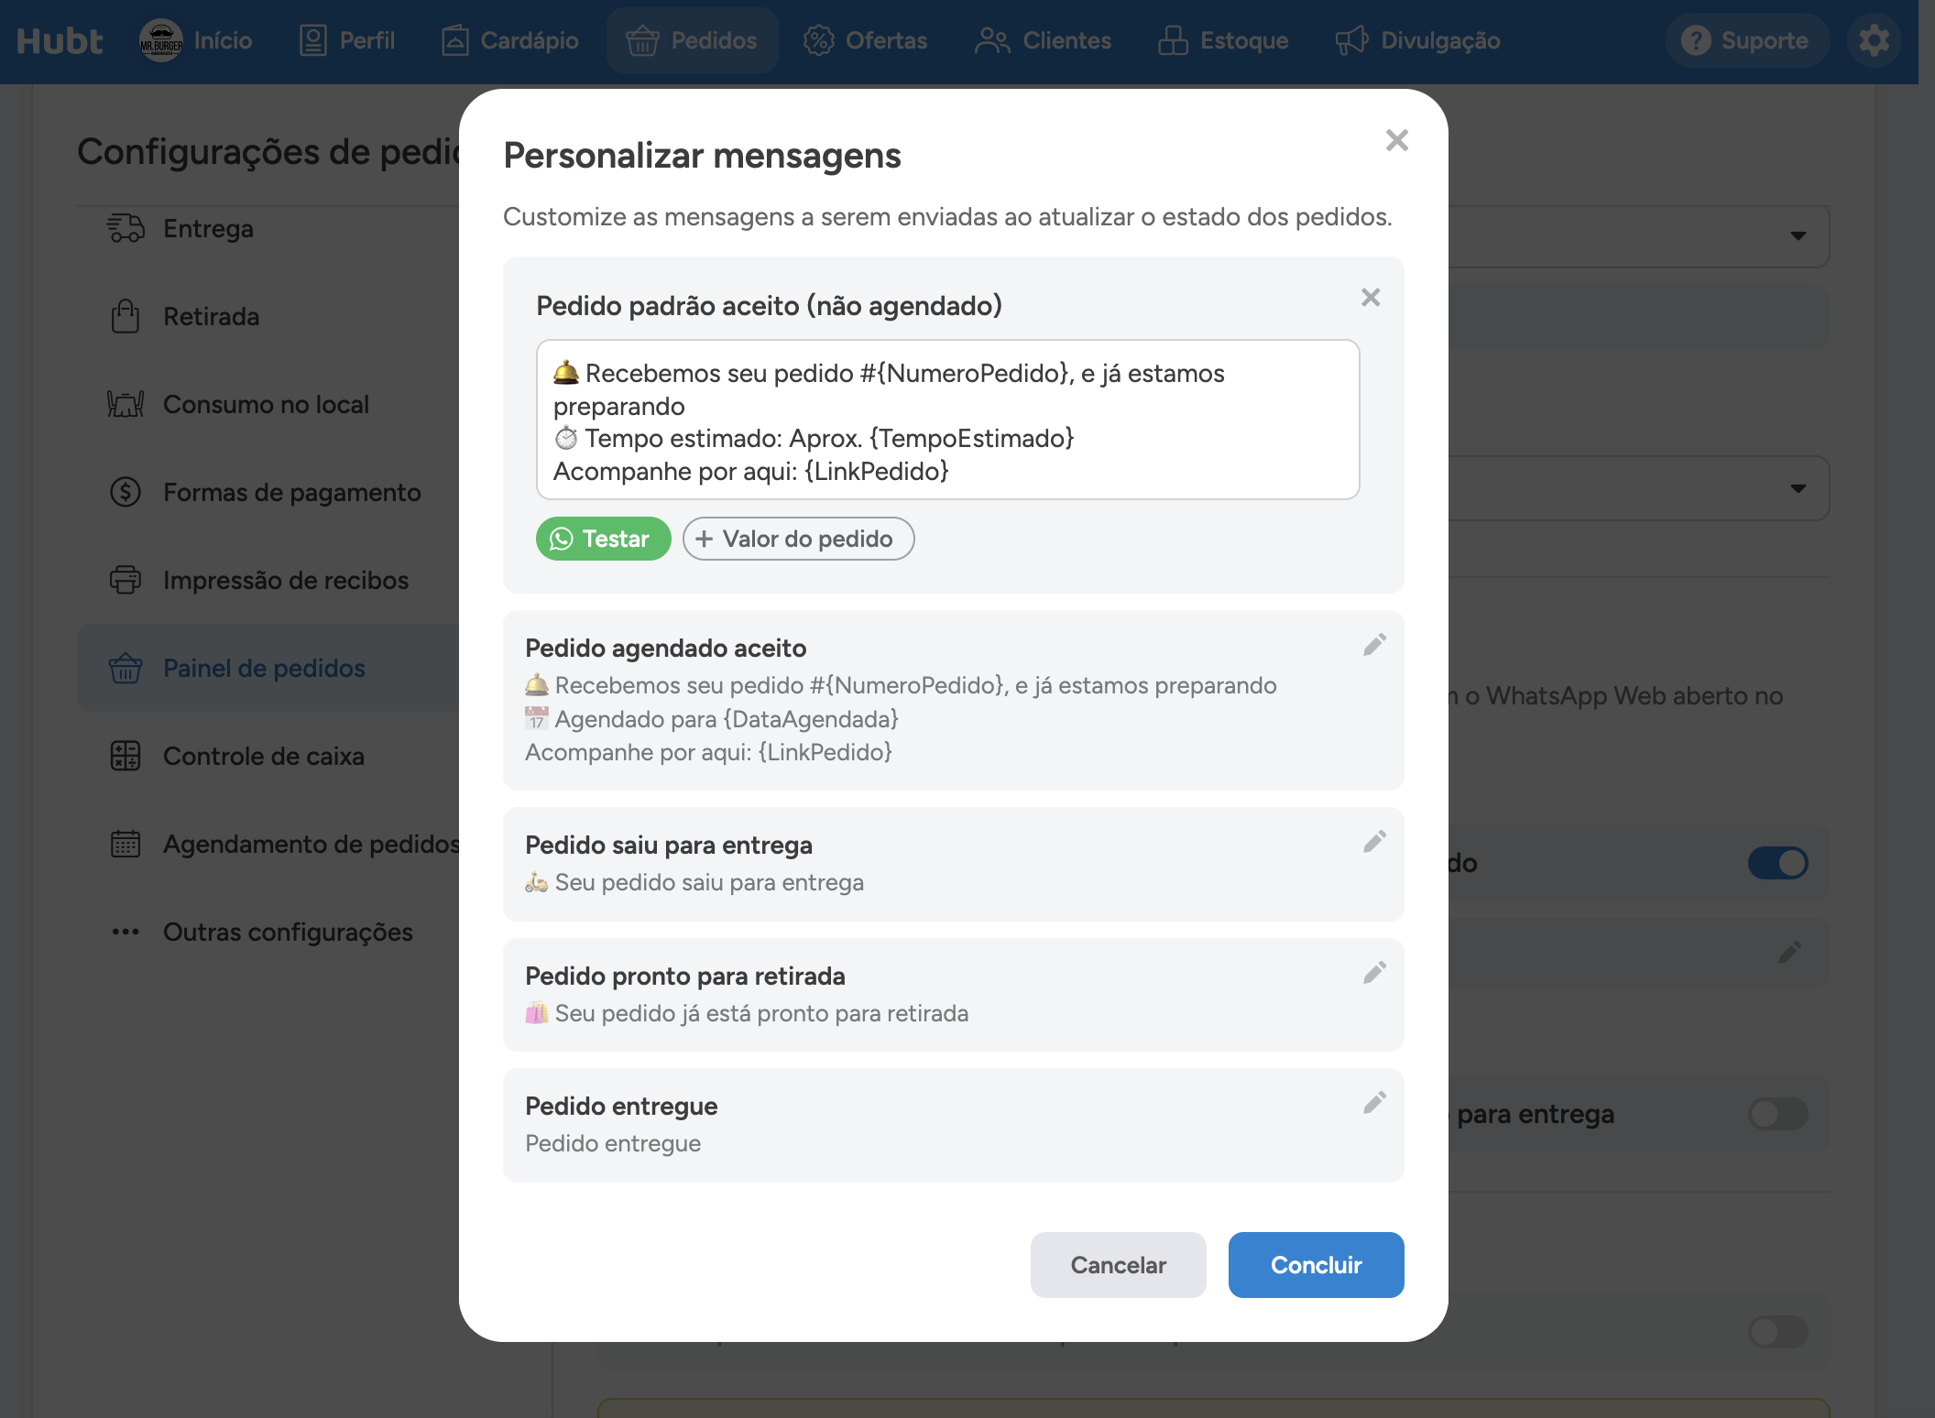Expand the second dropdown behind the dialog
1935x1418 pixels.
pyautogui.click(x=1798, y=488)
